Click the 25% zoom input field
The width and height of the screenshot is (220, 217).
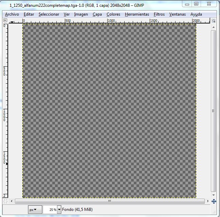coord(50,210)
